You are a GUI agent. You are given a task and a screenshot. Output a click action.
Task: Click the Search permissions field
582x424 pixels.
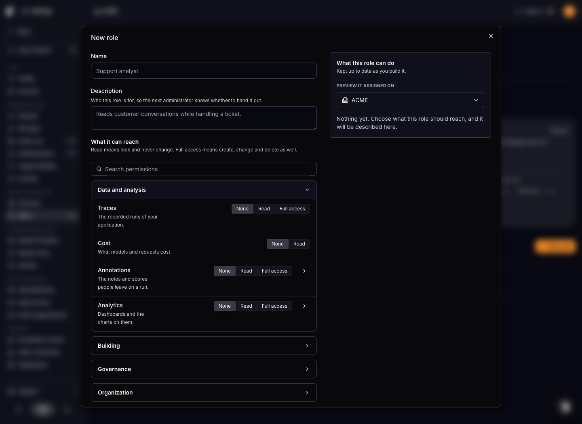[x=204, y=169]
